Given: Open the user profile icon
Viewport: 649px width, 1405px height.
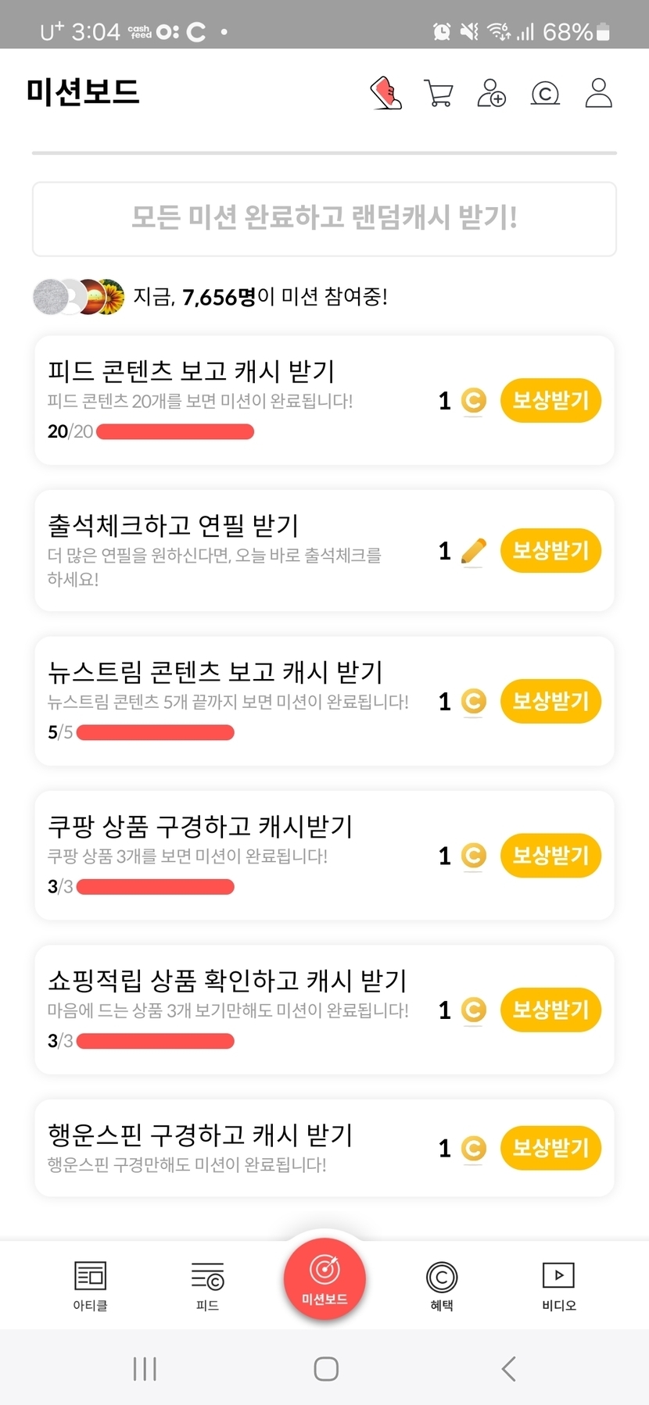Looking at the screenshot, I should tap(598, 93).
